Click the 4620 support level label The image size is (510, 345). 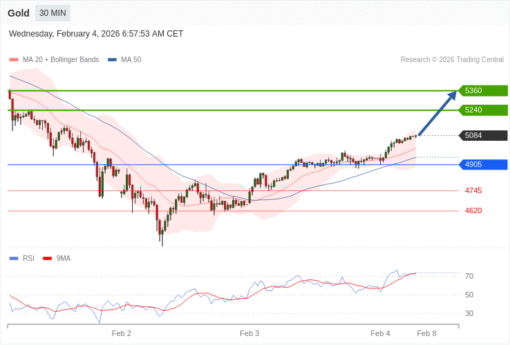click(473, 210)
